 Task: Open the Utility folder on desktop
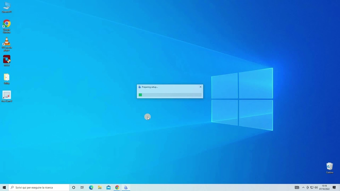point(7,79)
